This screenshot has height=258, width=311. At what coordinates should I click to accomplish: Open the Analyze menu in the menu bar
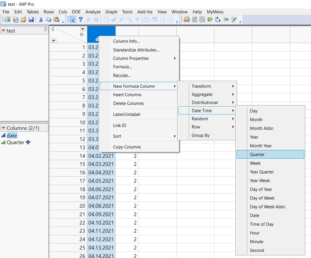point(93,12)
